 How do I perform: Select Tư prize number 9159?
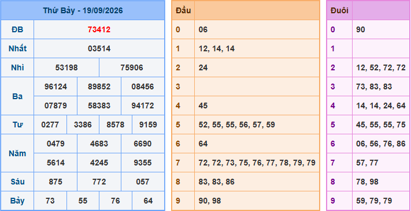click(148, 125)
